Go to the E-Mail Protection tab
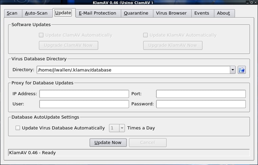The width and height of the screenshot is (258, 165). click(x=98, y=13)
